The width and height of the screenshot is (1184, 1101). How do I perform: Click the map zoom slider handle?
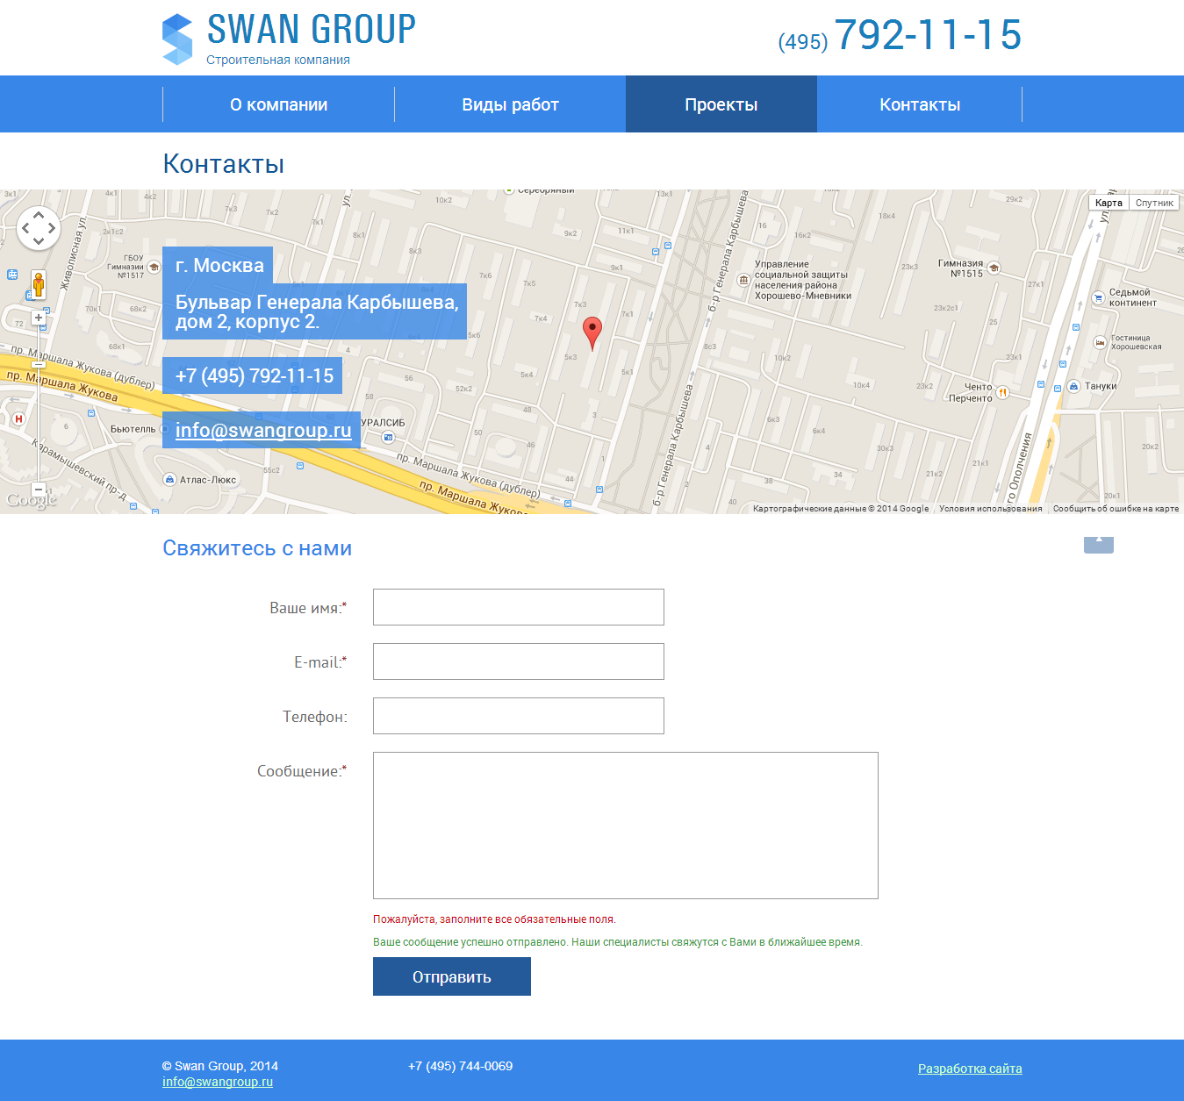pyautogui.click(x=39, y=363)
